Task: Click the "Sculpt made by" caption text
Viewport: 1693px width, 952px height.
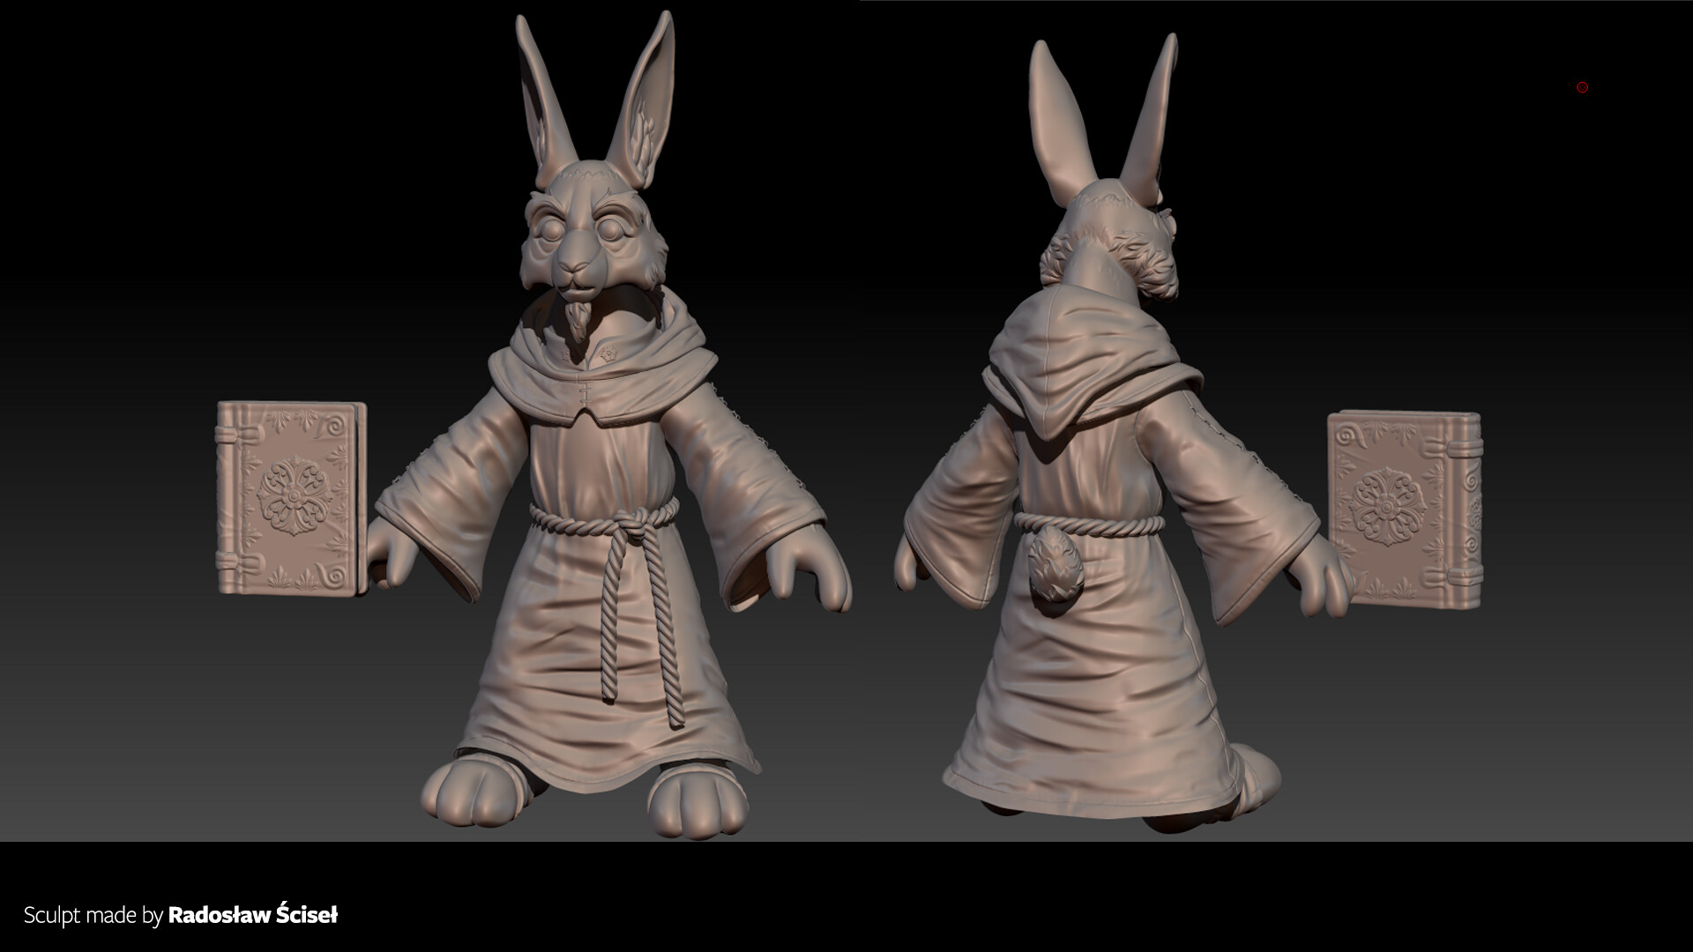Action: click(93, 915)
